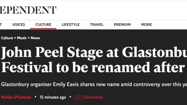This screenshot has width=187, height=105.
Task: Open the Comments speech bubble icon
Action: (78, 98)
